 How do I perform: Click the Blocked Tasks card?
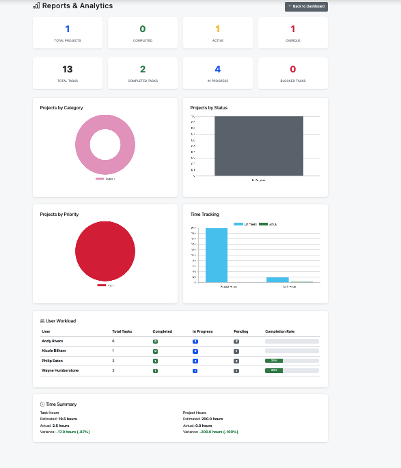[x=293, y=73]
